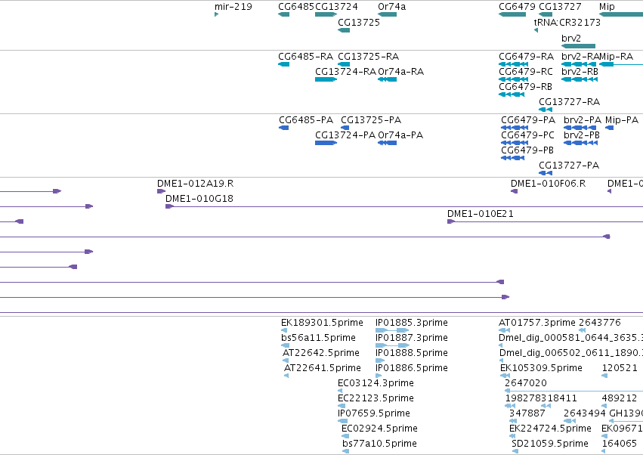Click the brv2-RB transcript label
This screenshot has width=643, height=455.
click(580, 71)
